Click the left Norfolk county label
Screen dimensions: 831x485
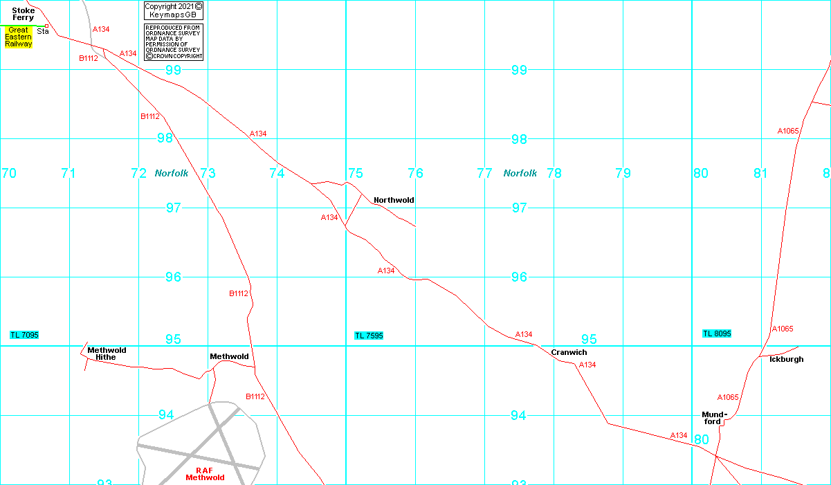(x=172, y=173)
